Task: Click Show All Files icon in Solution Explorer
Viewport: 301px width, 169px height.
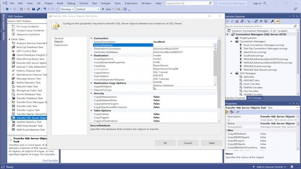Action: tap(266, 21)
